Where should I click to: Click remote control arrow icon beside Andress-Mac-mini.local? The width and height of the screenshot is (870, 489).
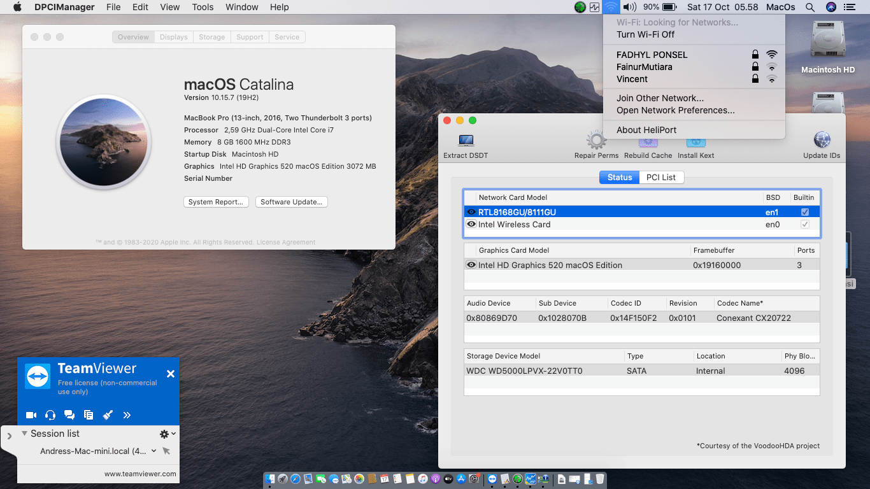pos(166,451)
